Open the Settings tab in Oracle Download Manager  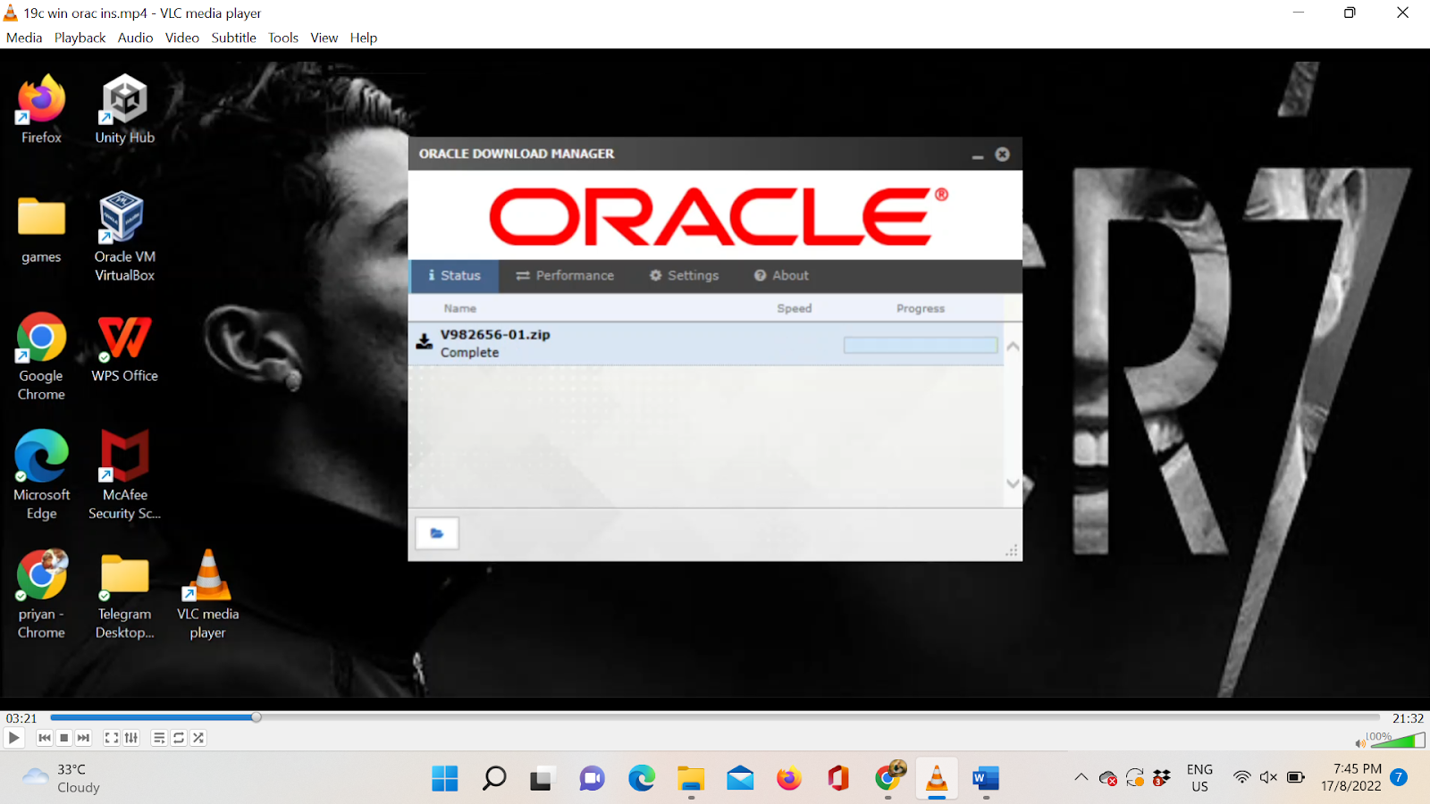[x=684, y=276]
